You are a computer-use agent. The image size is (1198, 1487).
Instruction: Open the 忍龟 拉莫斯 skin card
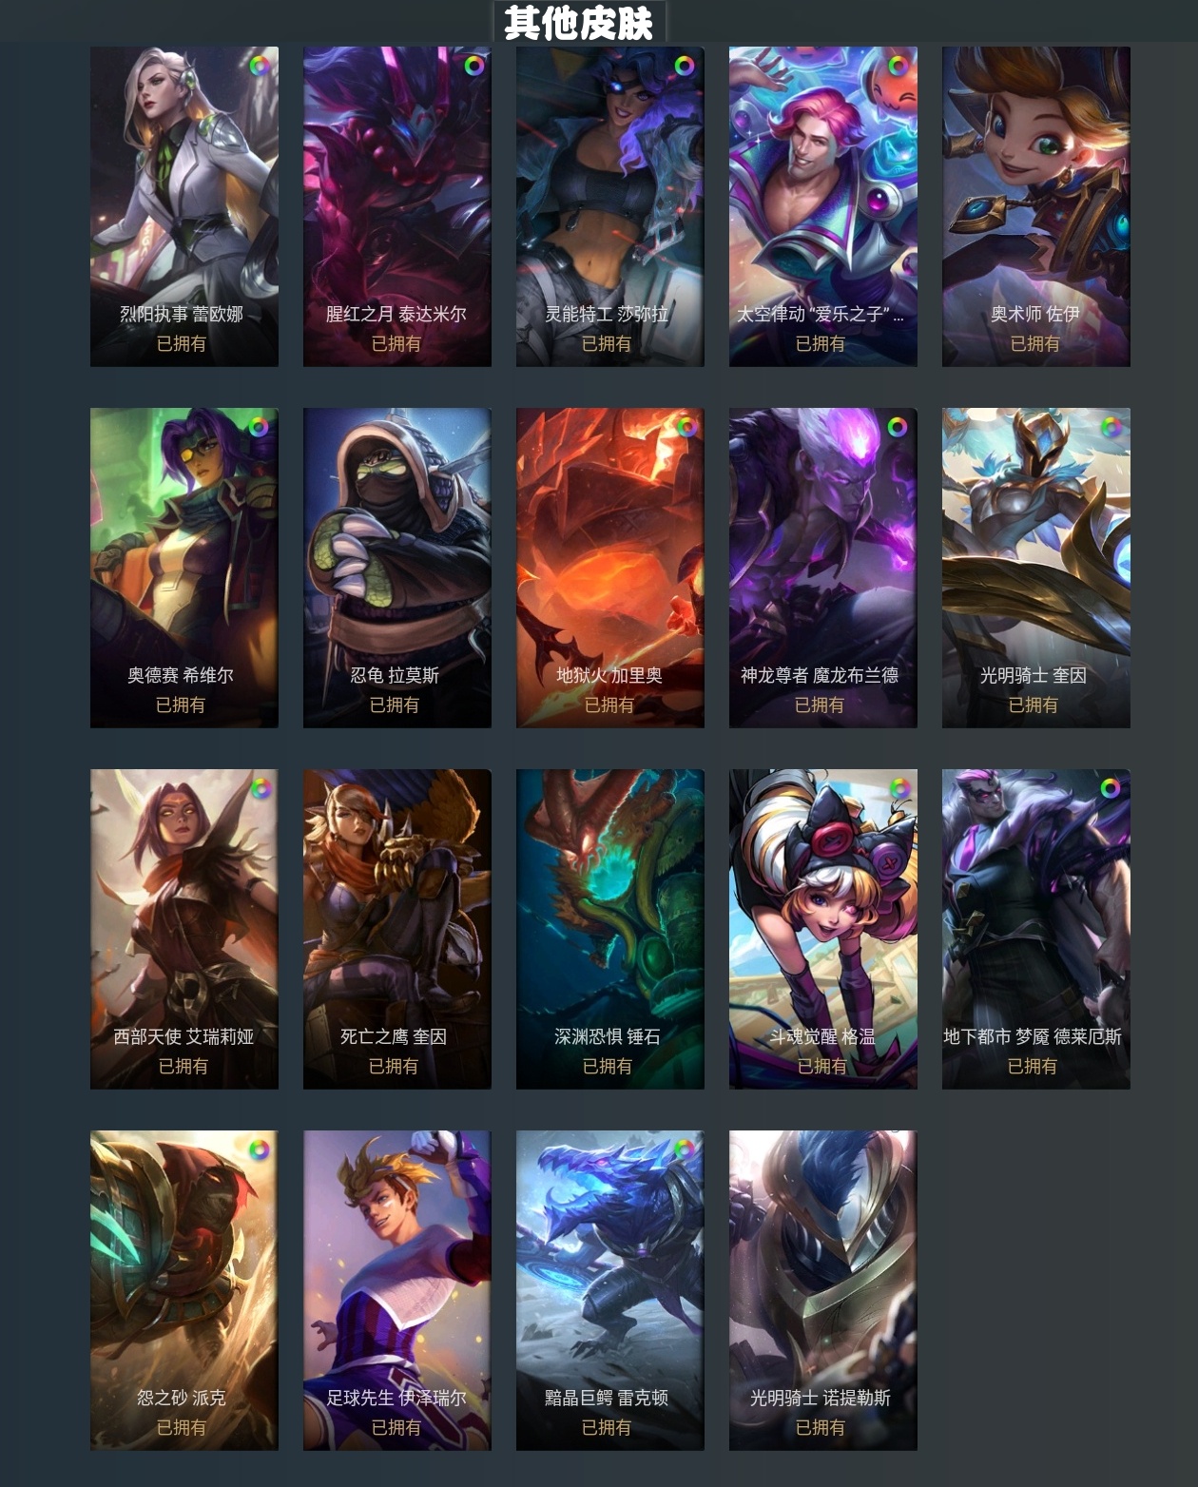click(397, 568)
